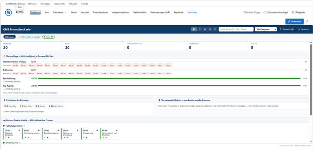Viewport: 313px width, 149px height.
Task: Filter by 20 Kein Termin chip
Action: (57, 106)
